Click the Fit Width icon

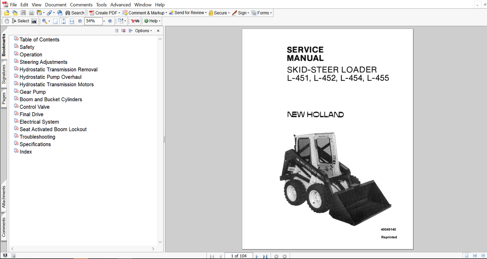click(x=72, y=21)
